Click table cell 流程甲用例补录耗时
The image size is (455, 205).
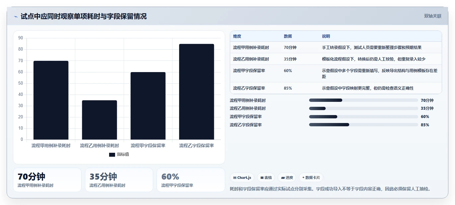click(251, 48)
